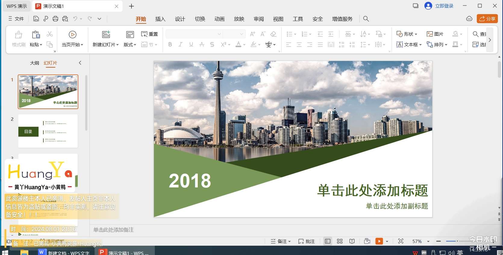Click the 立即登录 login link
This screenshot has width=503, height=255.
pos(444,6)
